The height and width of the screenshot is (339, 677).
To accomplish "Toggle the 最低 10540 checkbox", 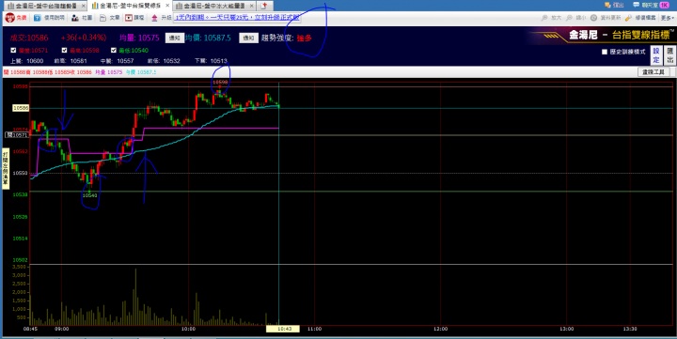I will pyautogui.click(x=114, y=50).
